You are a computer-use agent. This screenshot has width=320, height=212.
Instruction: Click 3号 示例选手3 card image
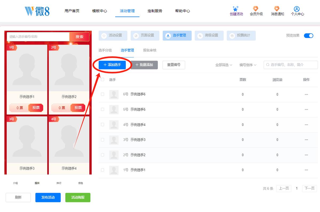click(x=27, y=140)
